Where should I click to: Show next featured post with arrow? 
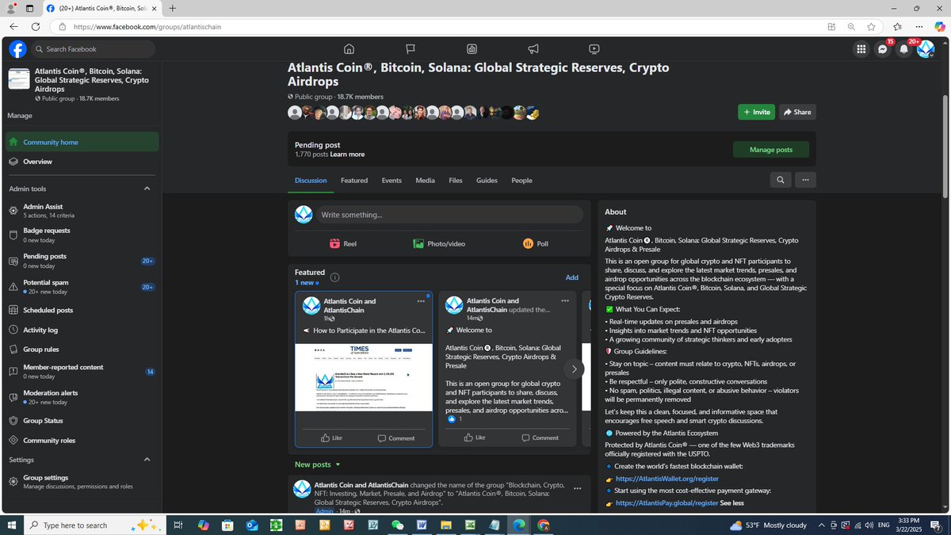coord(574,369)
